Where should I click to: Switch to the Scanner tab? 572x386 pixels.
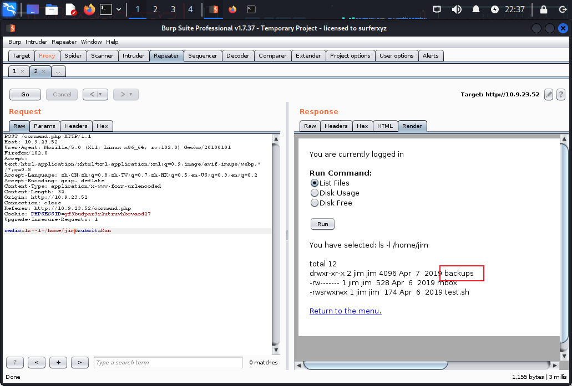[x=102, y=56]
